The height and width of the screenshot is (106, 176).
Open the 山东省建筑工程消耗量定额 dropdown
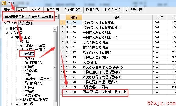point(56,17)
